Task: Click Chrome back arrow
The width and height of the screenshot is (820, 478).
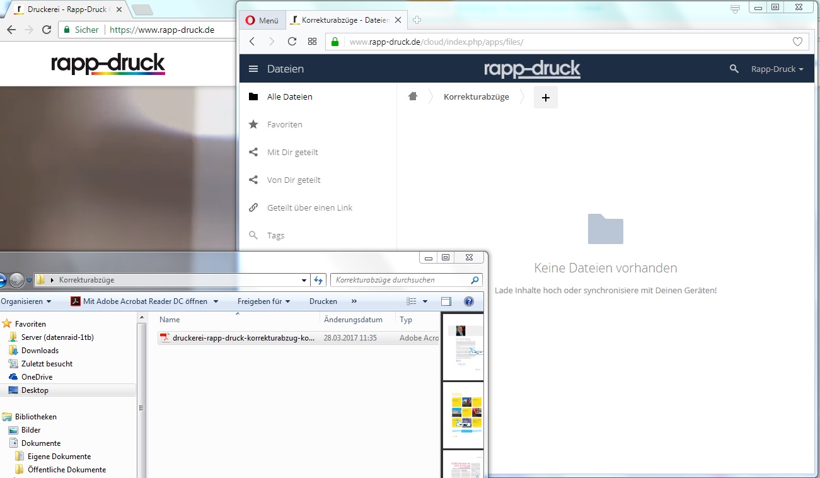Action: [x=10, y=30]
